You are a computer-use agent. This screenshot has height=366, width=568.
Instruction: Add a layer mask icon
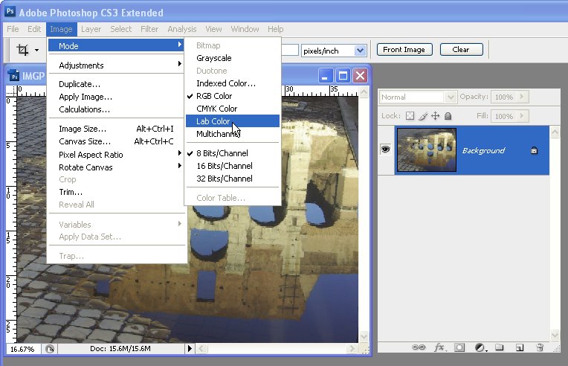(459, 347)
